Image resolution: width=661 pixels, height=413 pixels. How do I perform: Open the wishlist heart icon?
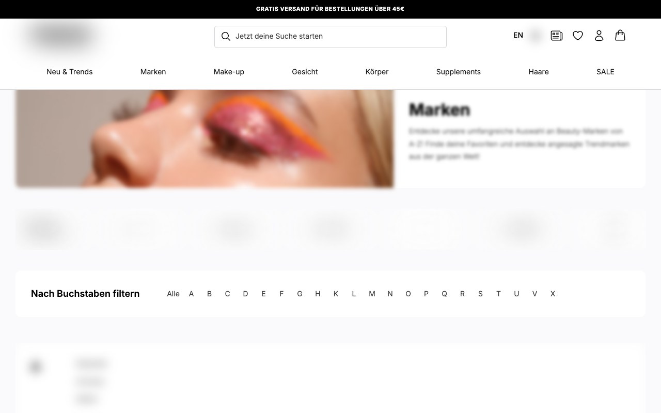pyautogui.click(x=578, y=36)
